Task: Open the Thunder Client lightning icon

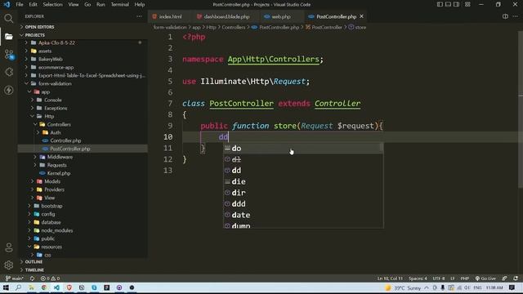Action: pyautogui.click(x=9, y=90)
